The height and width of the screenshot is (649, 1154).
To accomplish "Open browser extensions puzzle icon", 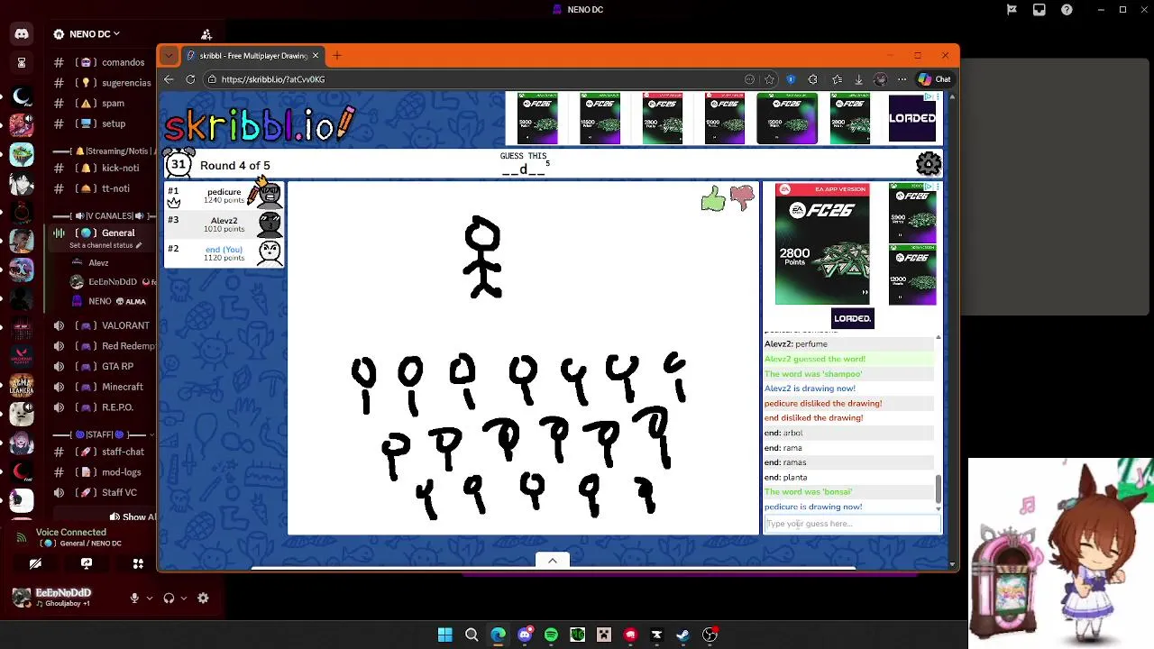I will pyautogui.click(x=812, y=79).
